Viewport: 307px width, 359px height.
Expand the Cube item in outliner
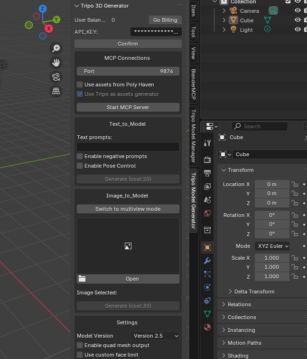coord(224,20)
